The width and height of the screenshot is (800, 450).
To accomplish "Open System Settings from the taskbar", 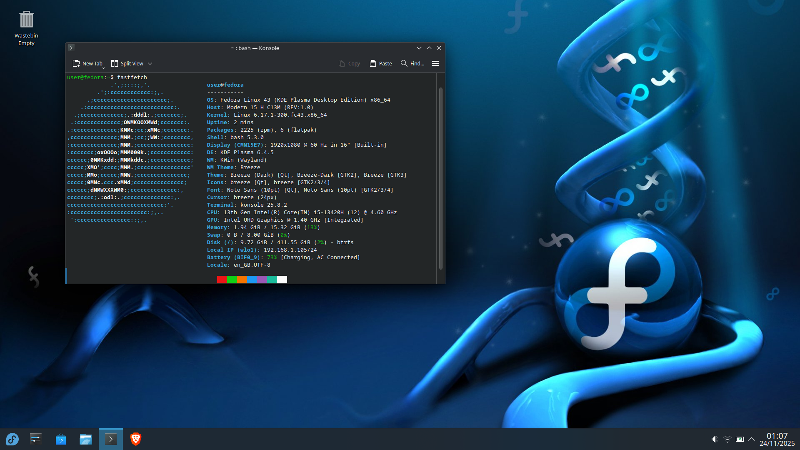I will (x=36, y=439).
